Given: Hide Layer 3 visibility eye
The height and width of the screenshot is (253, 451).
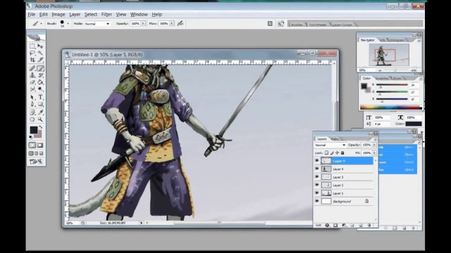Looking at the screenshot, I should [317, 177].
